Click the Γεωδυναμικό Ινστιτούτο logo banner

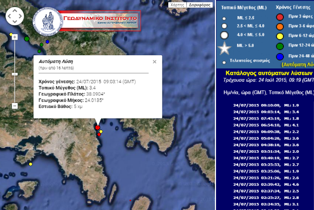click(87, 21)
